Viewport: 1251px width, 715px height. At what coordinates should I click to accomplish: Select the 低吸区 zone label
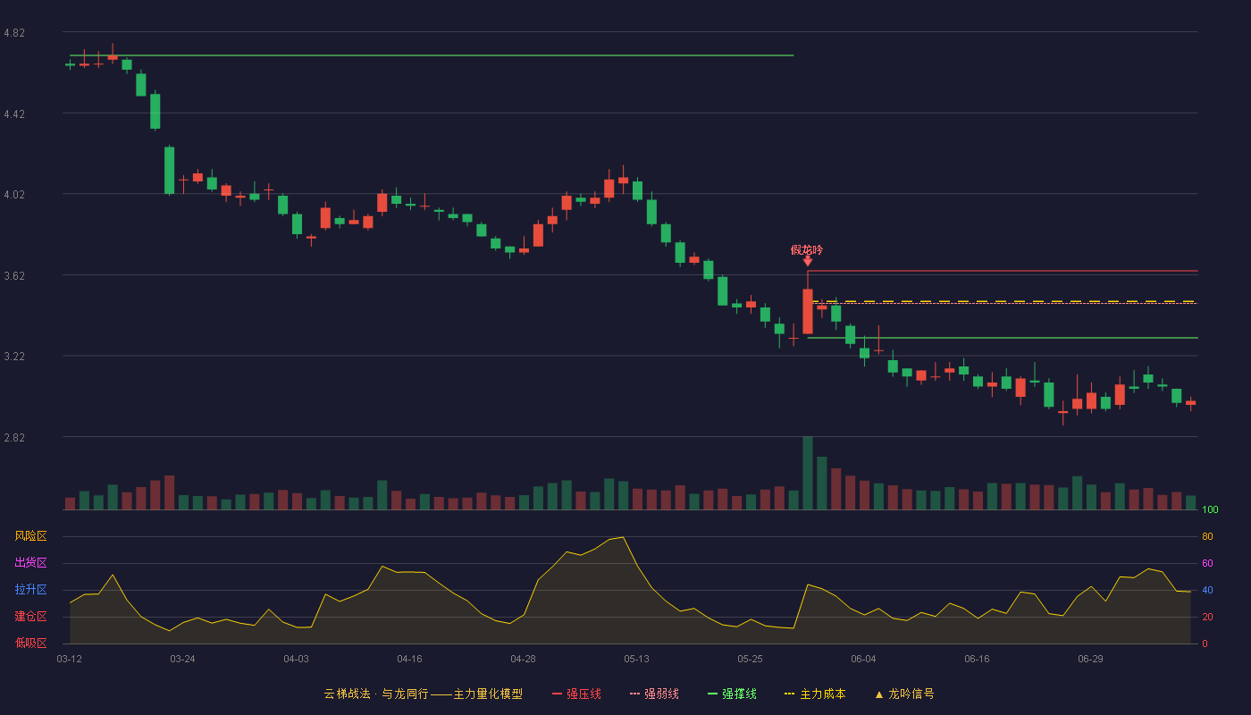[x=30, y=643]
